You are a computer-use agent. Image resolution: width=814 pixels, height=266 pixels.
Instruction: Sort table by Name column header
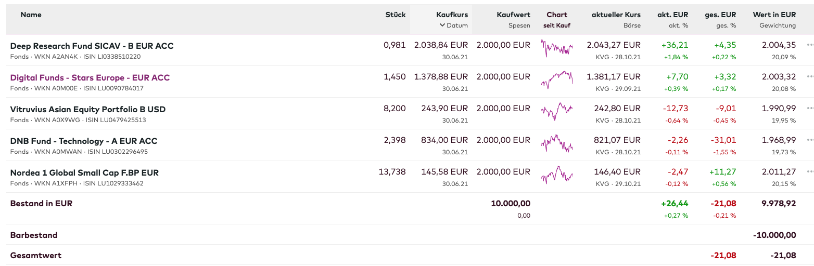[31, 15]
